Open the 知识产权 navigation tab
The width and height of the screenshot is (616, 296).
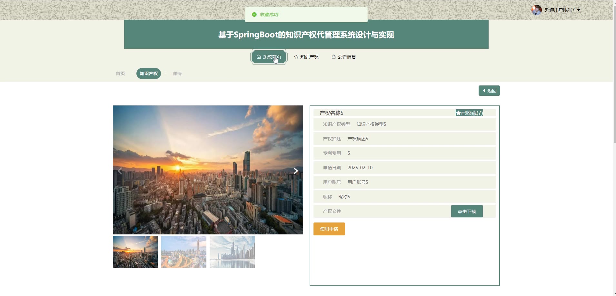point(306,57)
